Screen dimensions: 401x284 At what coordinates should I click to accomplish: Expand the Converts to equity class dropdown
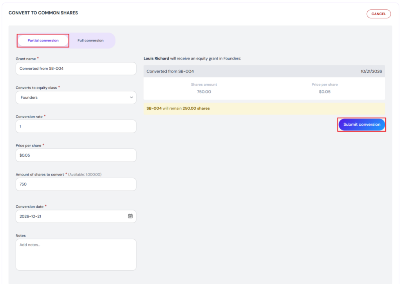click(76, 98)
